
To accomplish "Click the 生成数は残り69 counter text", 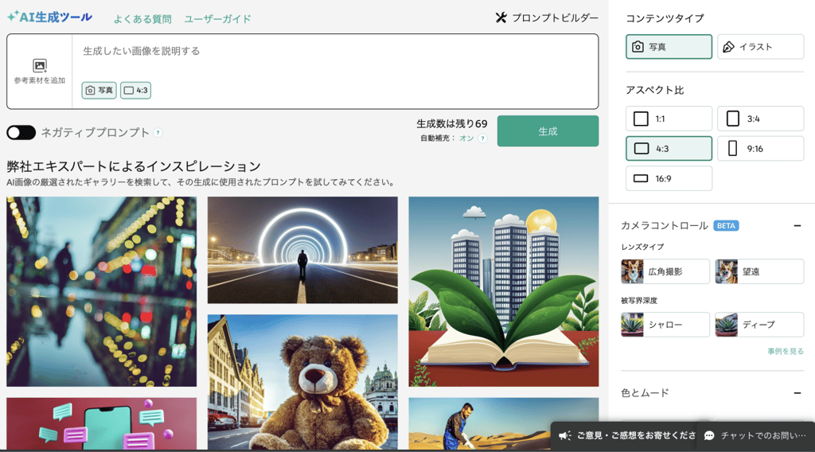I will 452,123.
